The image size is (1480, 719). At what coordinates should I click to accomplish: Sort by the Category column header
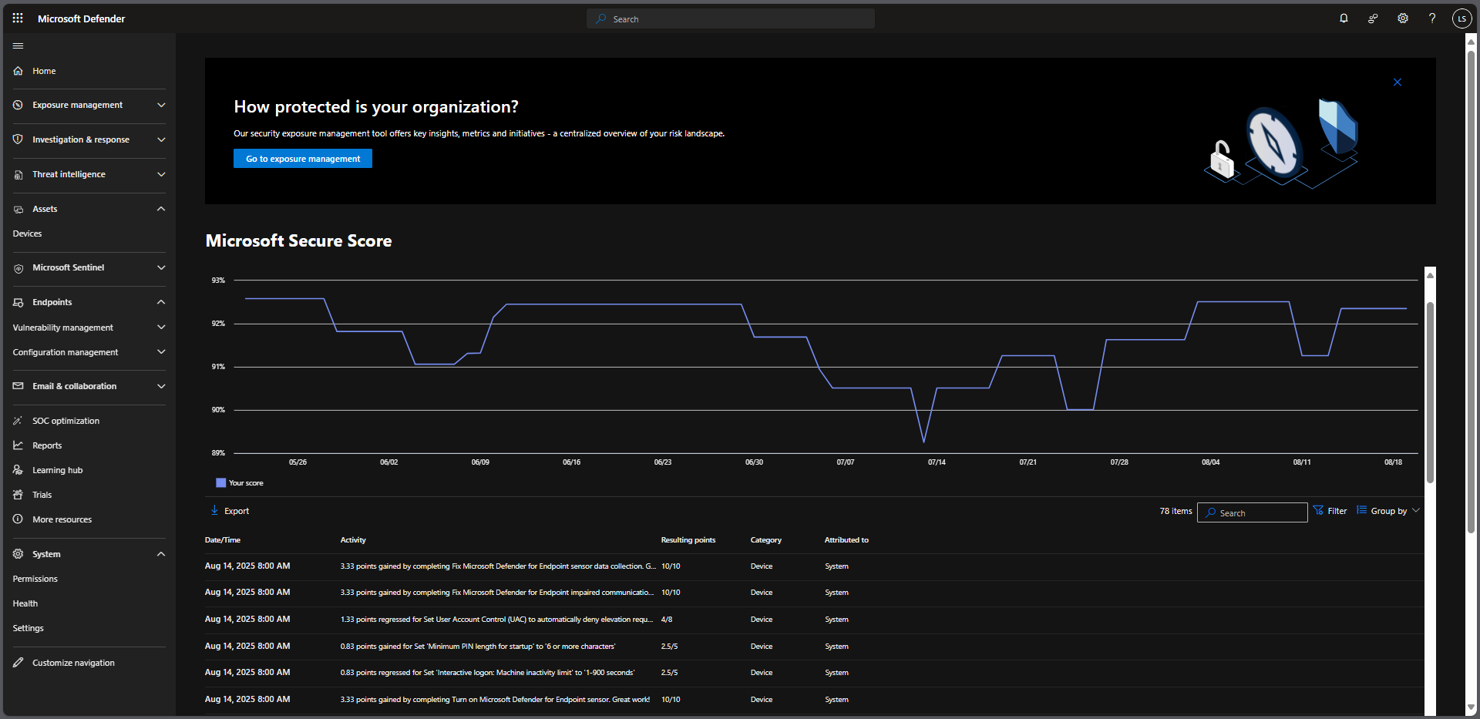766,540
